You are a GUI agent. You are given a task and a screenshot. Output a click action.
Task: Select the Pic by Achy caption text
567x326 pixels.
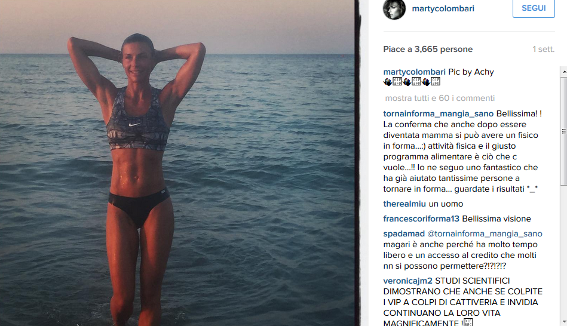tap(471, 72)
